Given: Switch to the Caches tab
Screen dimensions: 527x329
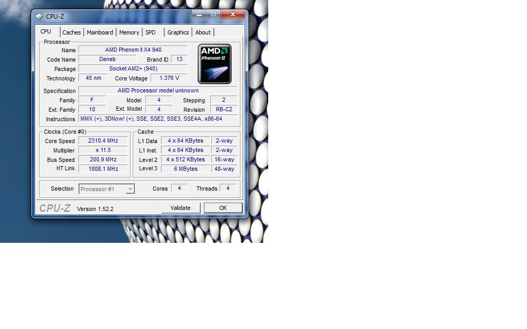Looking at the screenshot, I should (x=72, y=32).
